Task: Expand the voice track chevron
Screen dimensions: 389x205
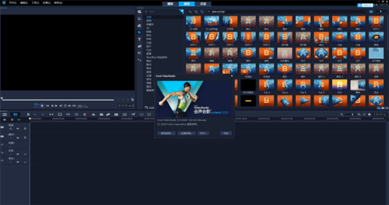Action: (25, 154)
